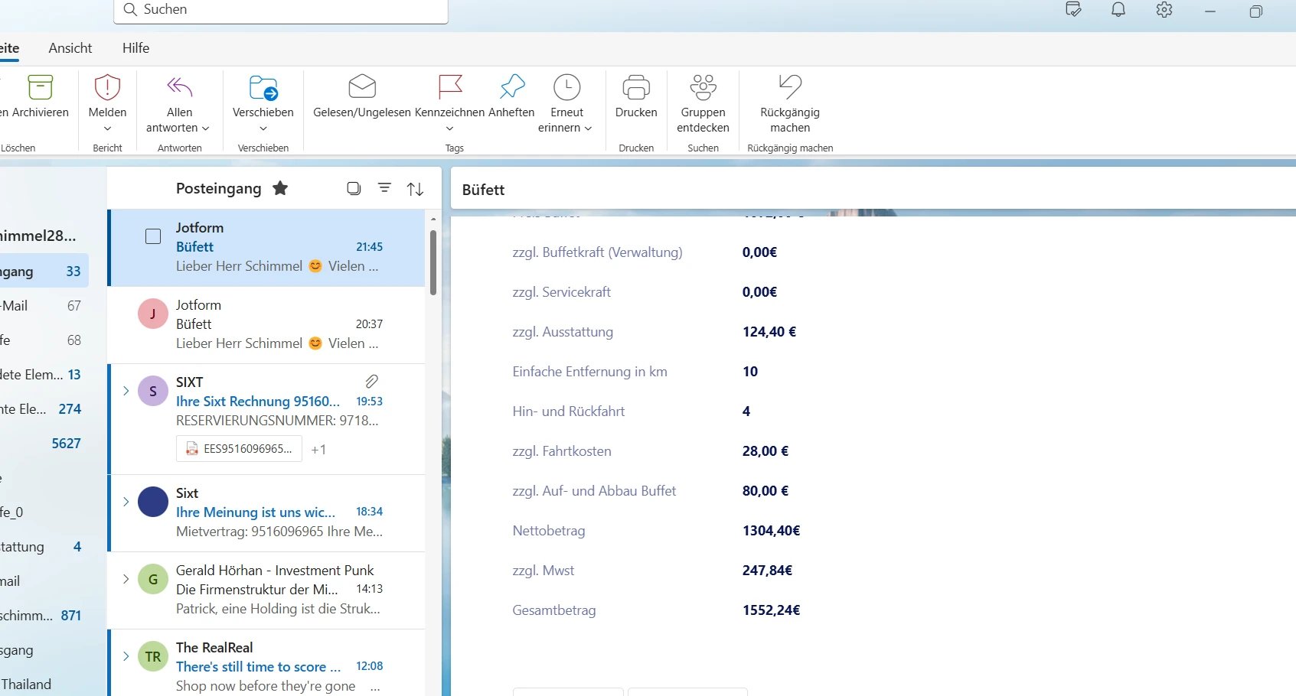
Task: Open the Verschieben dropdown arrow
Action: point(263,128)
